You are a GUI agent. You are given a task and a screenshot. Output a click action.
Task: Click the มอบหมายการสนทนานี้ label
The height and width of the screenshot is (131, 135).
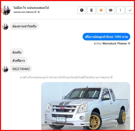tap(25, 12)
